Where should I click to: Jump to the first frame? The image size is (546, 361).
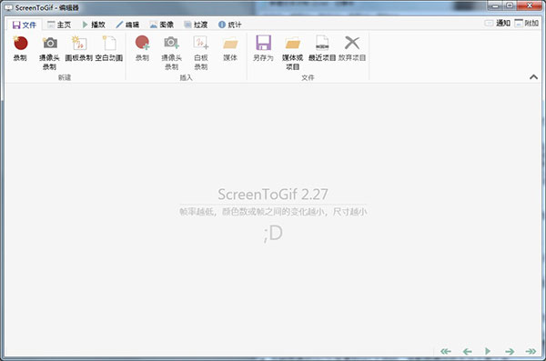[446, 351]
